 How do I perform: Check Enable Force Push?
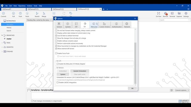(x=56, y=53)
